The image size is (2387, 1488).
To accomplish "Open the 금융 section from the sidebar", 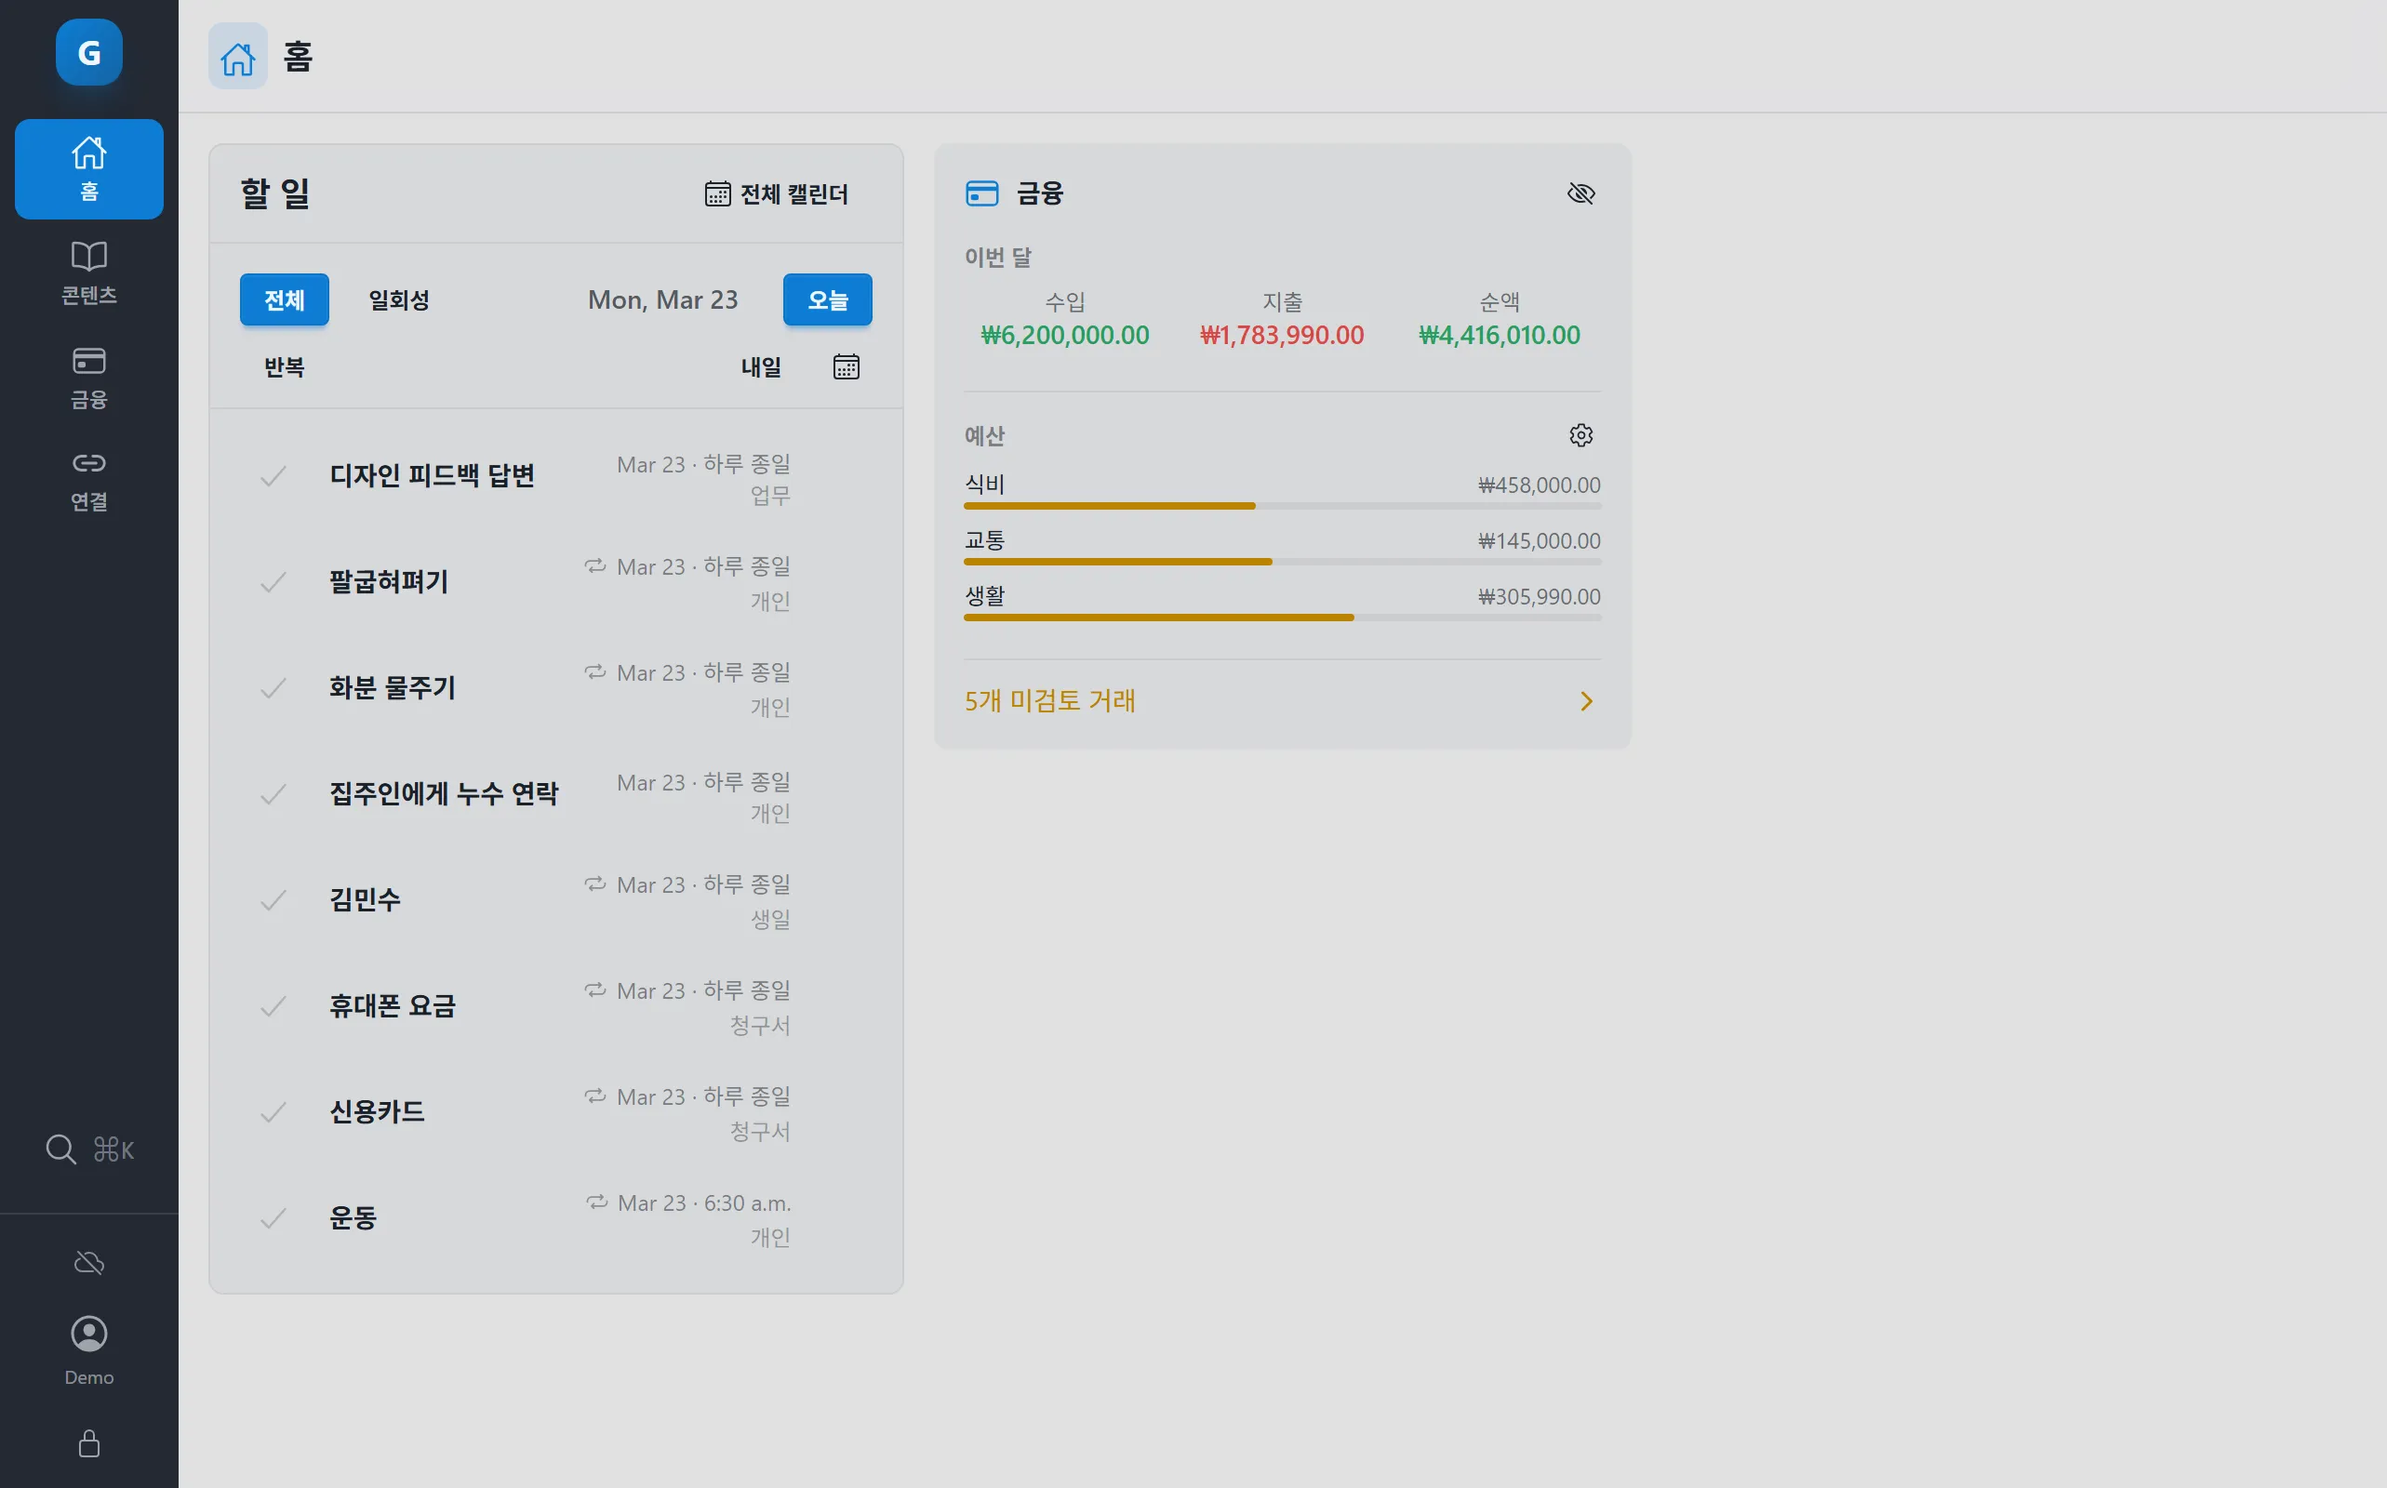I will coord(88,377).
